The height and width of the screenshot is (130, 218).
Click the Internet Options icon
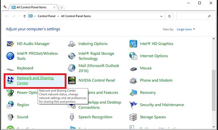133,56
